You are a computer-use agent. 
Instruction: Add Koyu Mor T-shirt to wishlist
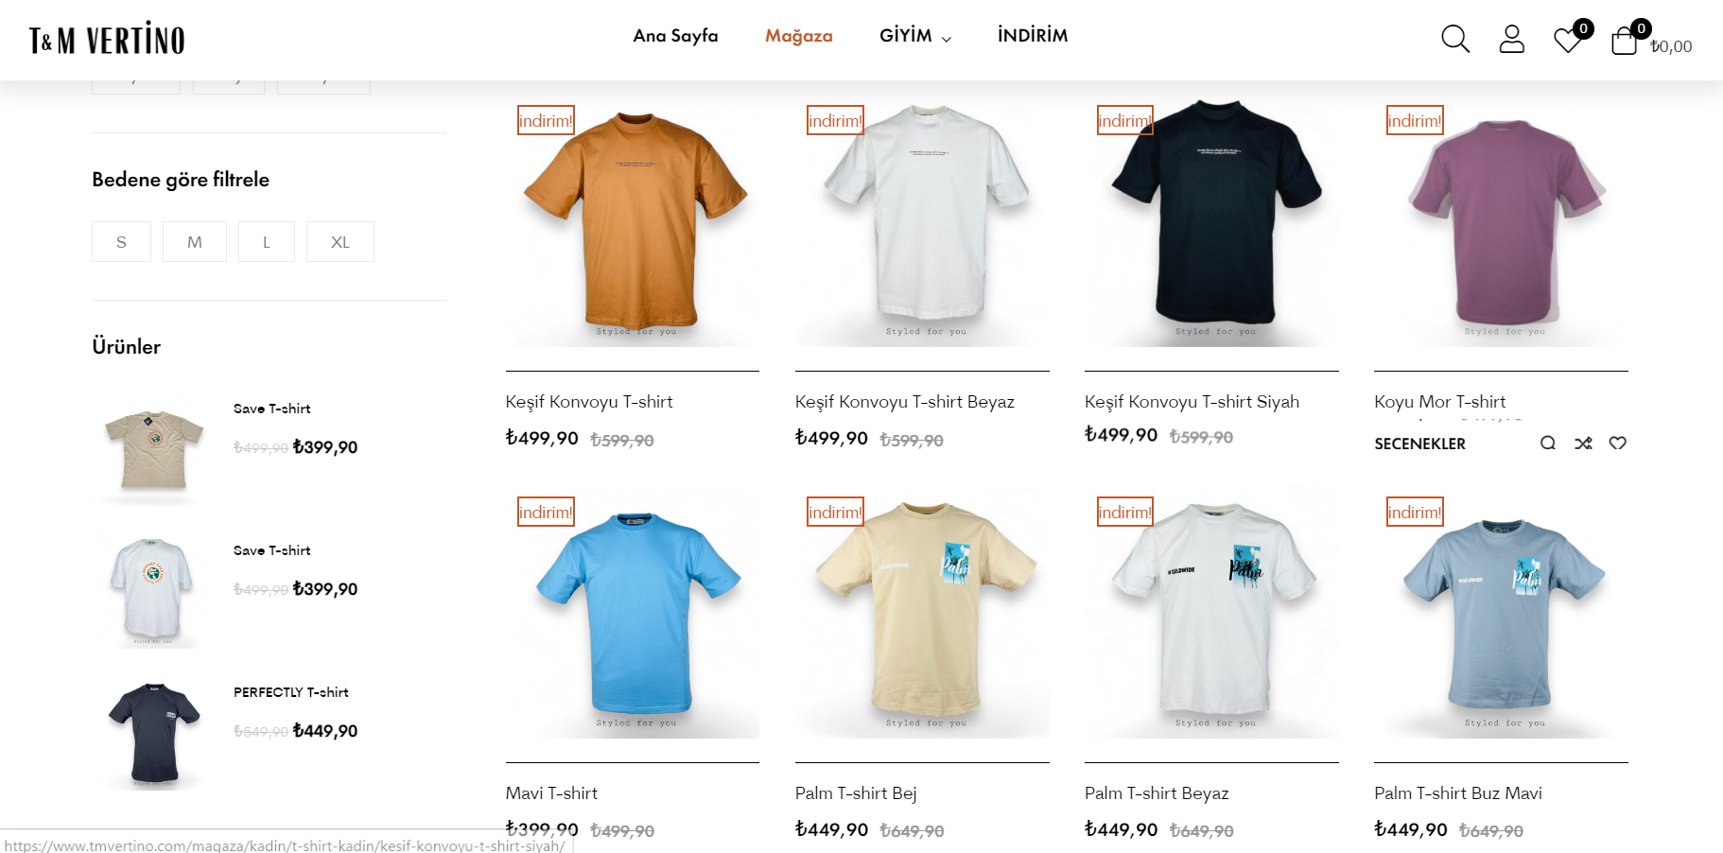pos(1618,443)
